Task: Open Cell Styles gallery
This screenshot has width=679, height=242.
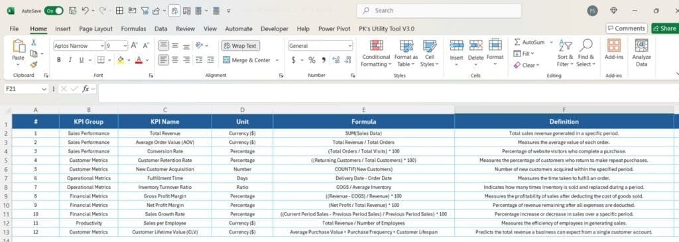Action: point(430,53)
